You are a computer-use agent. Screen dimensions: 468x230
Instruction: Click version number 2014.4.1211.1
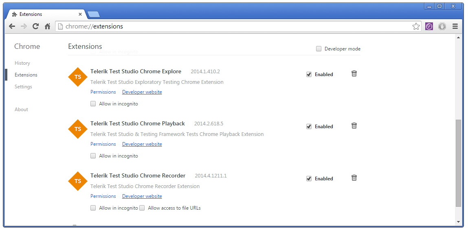coord(211,176)
